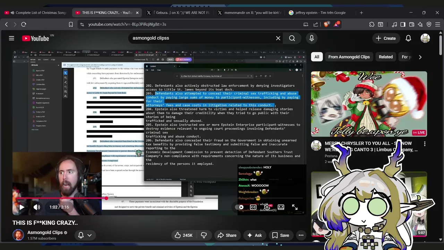Select From Asmongold Clips chip
444x250 pixels.
(349, 57)
